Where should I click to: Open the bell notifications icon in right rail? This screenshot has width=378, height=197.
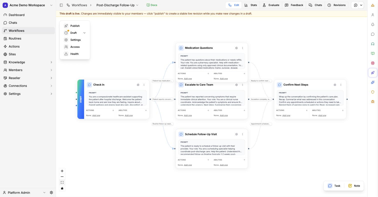pos(373,25)
